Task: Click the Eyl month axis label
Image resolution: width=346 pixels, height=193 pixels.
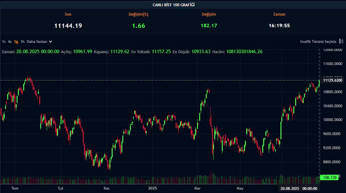Action: point(61,188)
